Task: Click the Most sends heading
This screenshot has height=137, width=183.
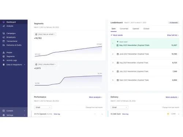Action: click(x=118, y=35)
